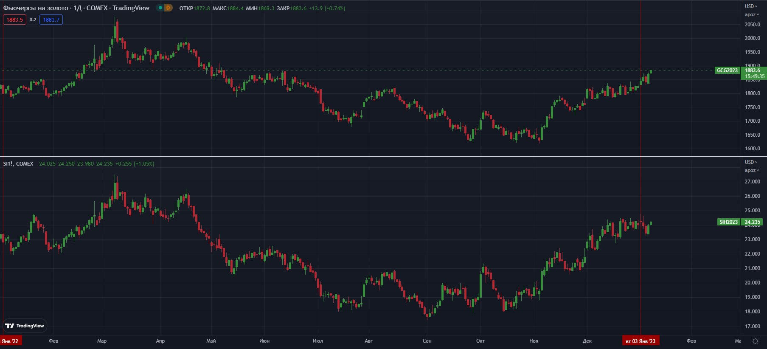Click the current silver price 24.235 tag
Image resolution: width=767 pixels, height=349 pixels.
point(752,222)
